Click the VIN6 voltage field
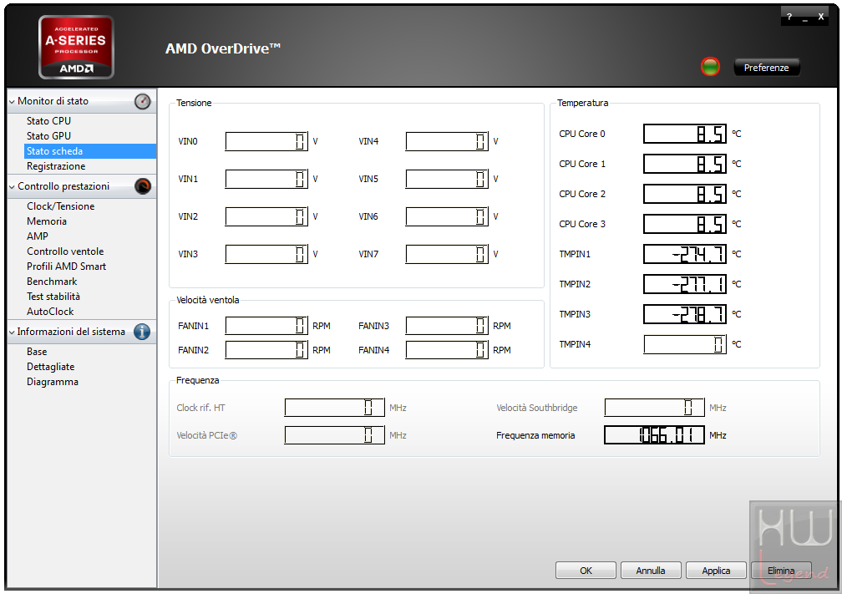Viewport: 842px width, 594px height. coord(447,216)
